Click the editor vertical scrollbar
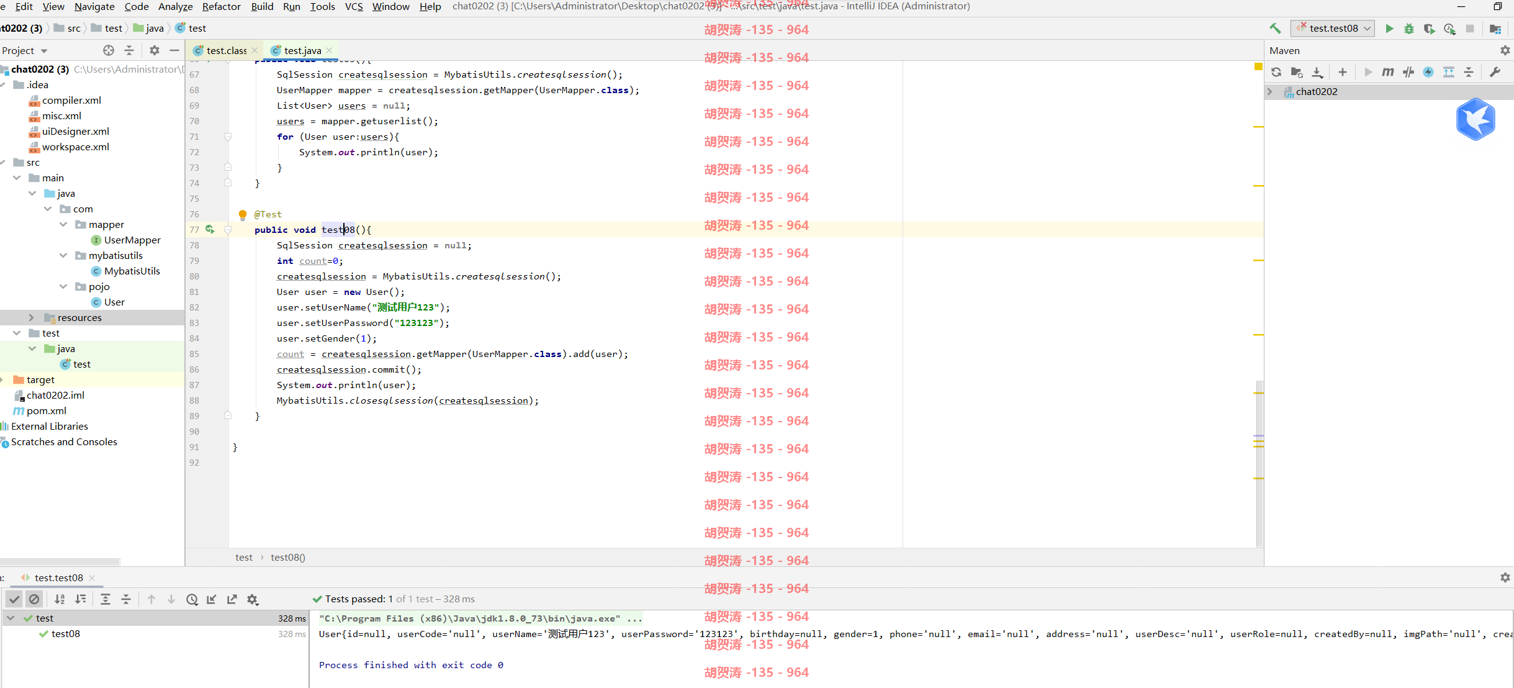1514x688 pixels. click(x=1259, y=463)
